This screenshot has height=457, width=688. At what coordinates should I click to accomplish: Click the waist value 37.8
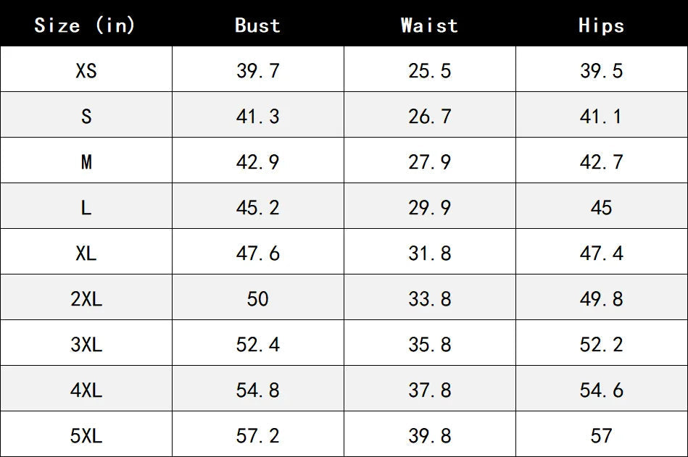click(430, 390)
